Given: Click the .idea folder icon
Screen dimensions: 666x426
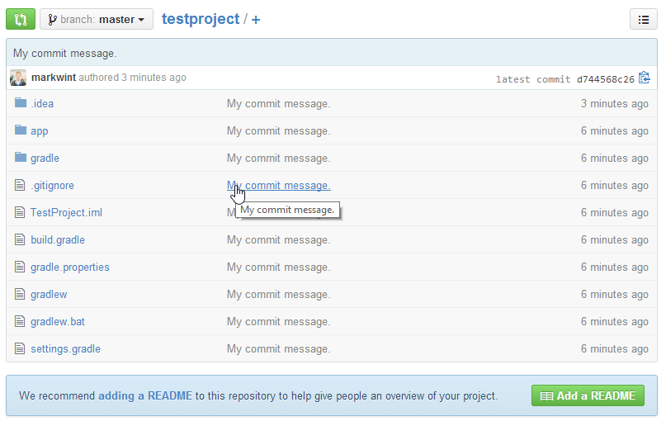Looking at the screenshot, I should (x=21, y=103).
